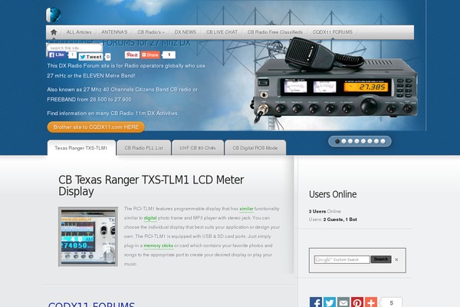The width and height of the screenshot is (460, 307).
Task: Share by email envelope icon
Action: [x=343, y=302]
